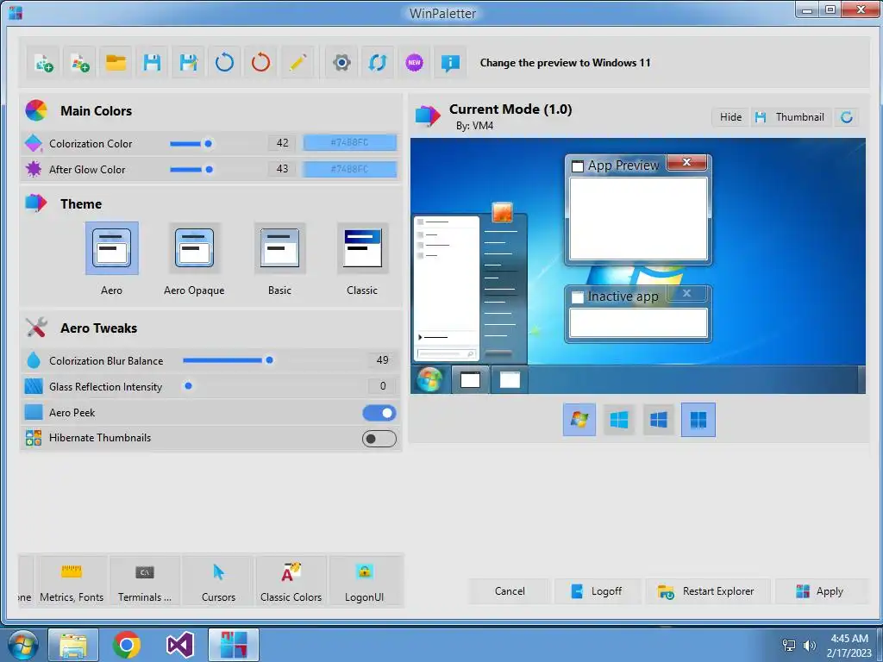Click the Blur Balance value 49 field
The height and width of the screenshot is (662, 883).
click(382, 360)
